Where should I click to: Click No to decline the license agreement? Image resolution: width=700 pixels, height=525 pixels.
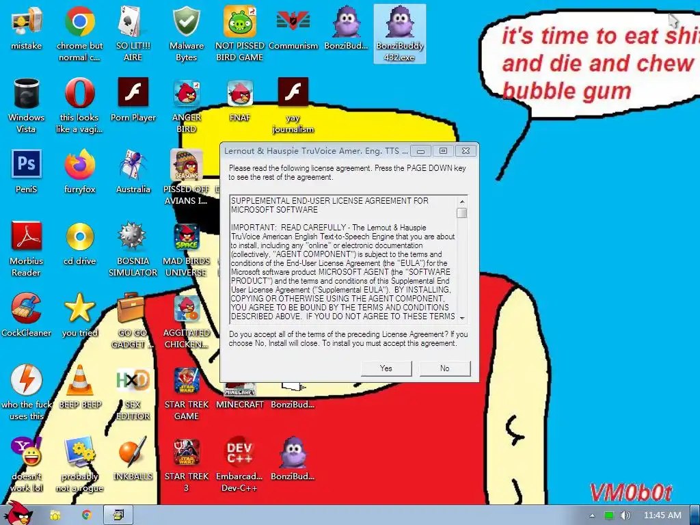click(444, 368)
